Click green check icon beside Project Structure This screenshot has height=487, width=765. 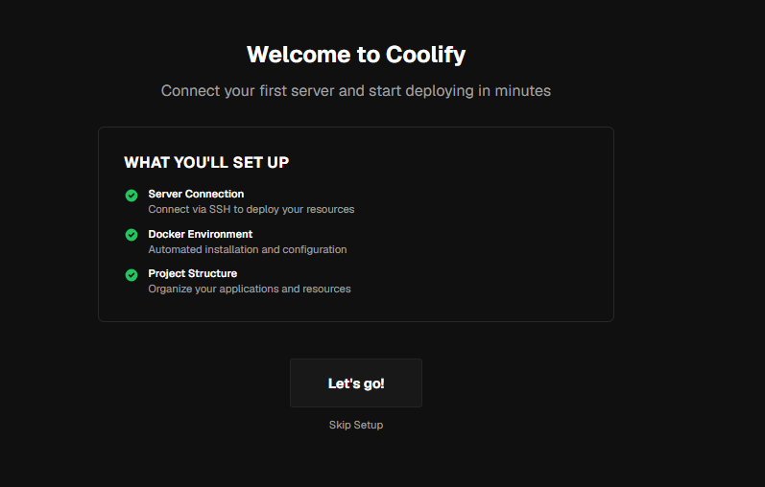click(x=131, y=275)
